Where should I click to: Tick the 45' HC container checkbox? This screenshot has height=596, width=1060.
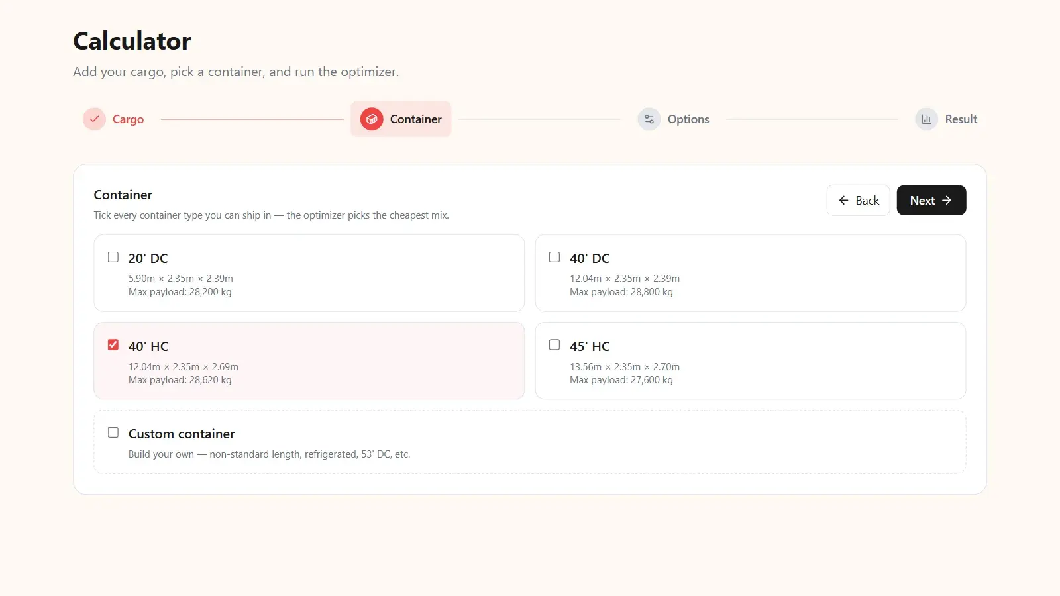[x=555, y=345]
